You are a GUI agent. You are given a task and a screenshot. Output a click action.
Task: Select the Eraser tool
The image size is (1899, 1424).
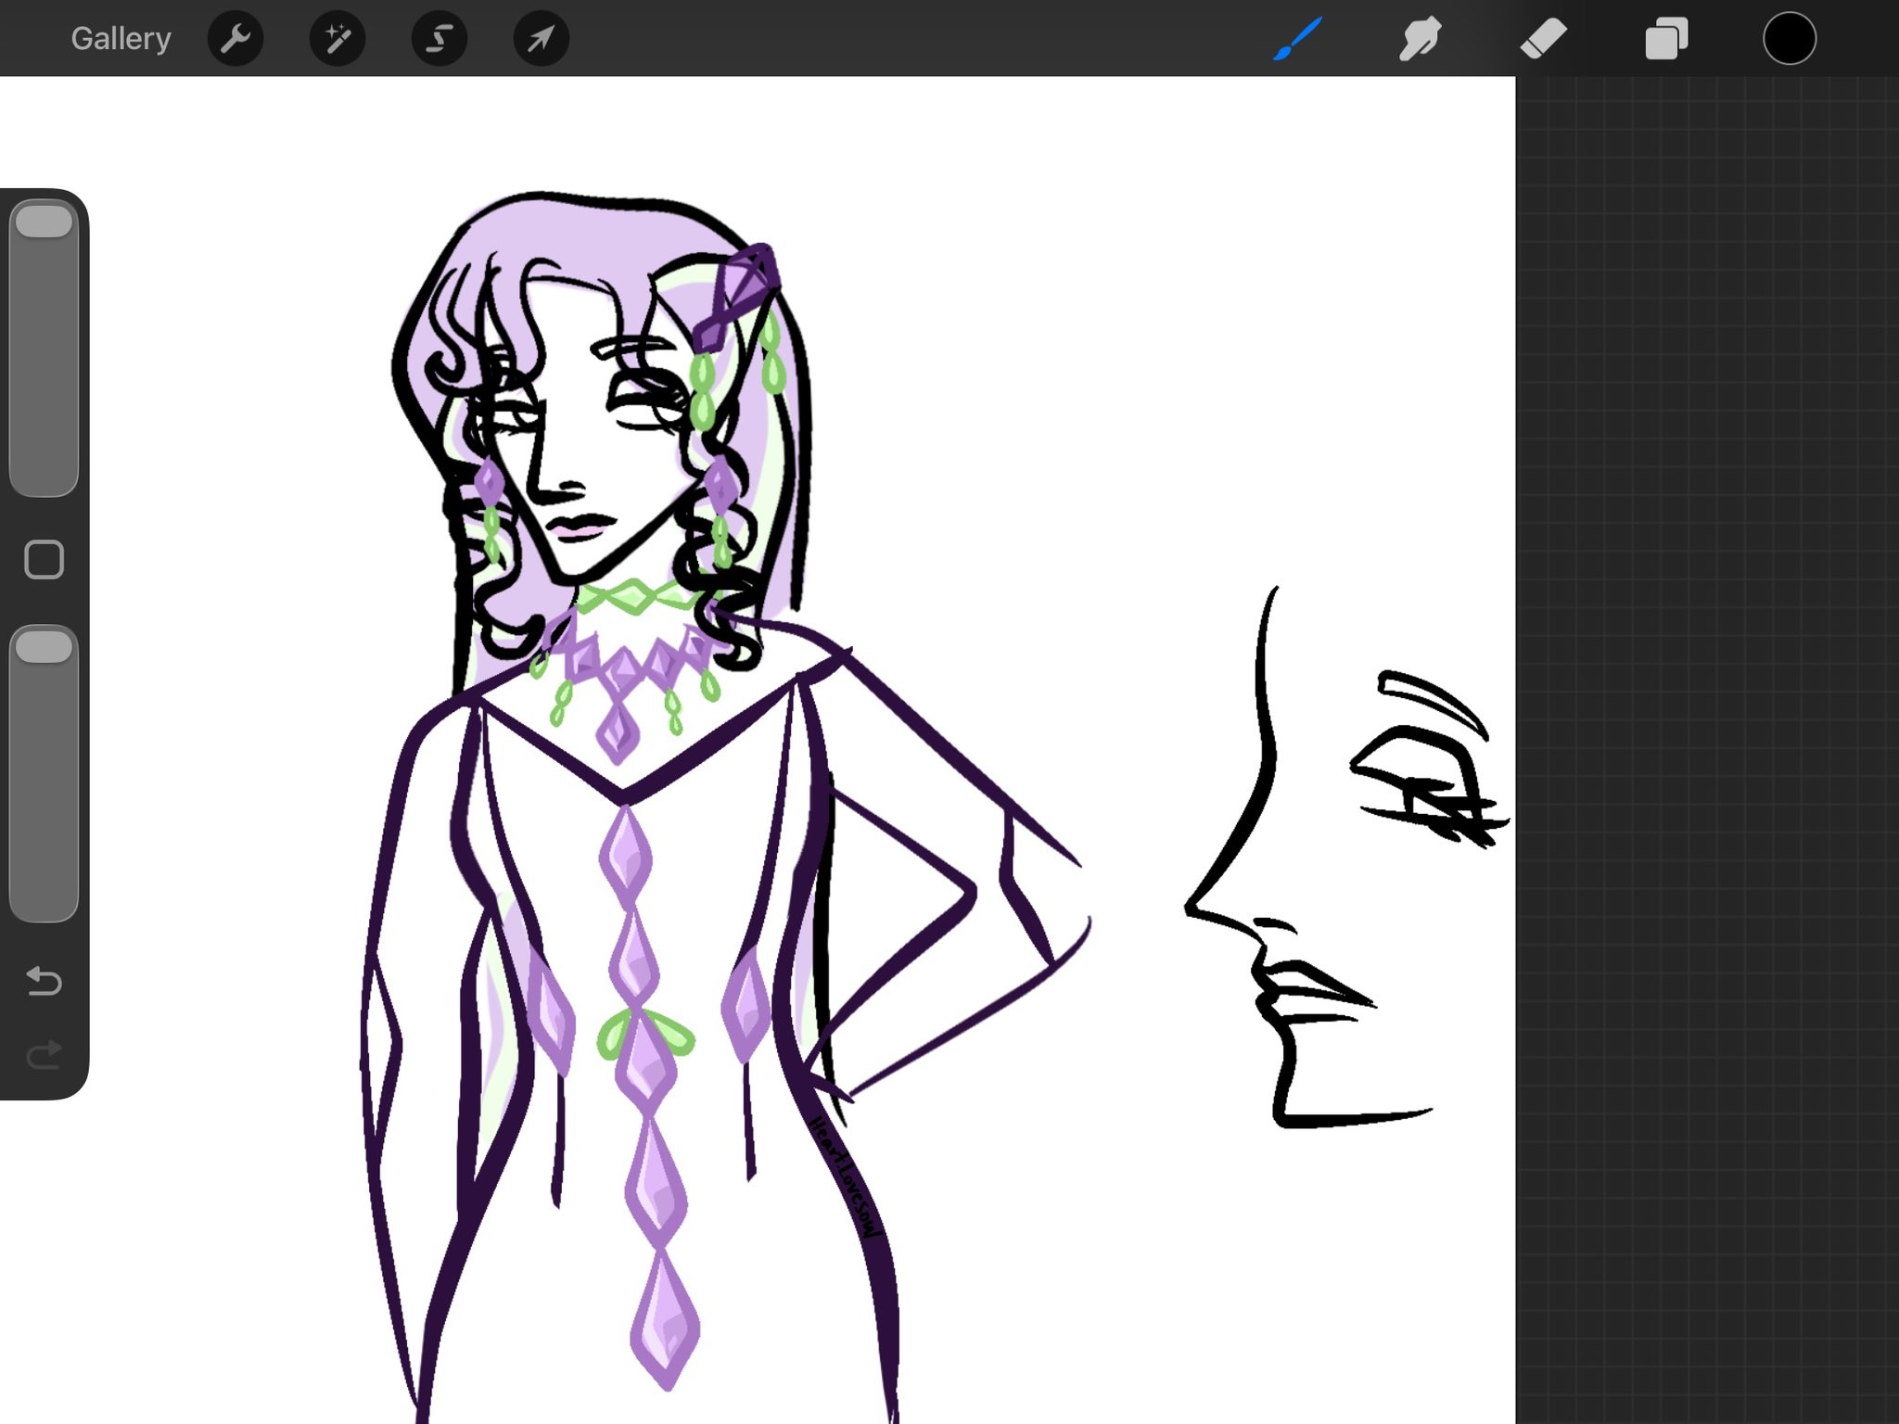[1543, 39]
